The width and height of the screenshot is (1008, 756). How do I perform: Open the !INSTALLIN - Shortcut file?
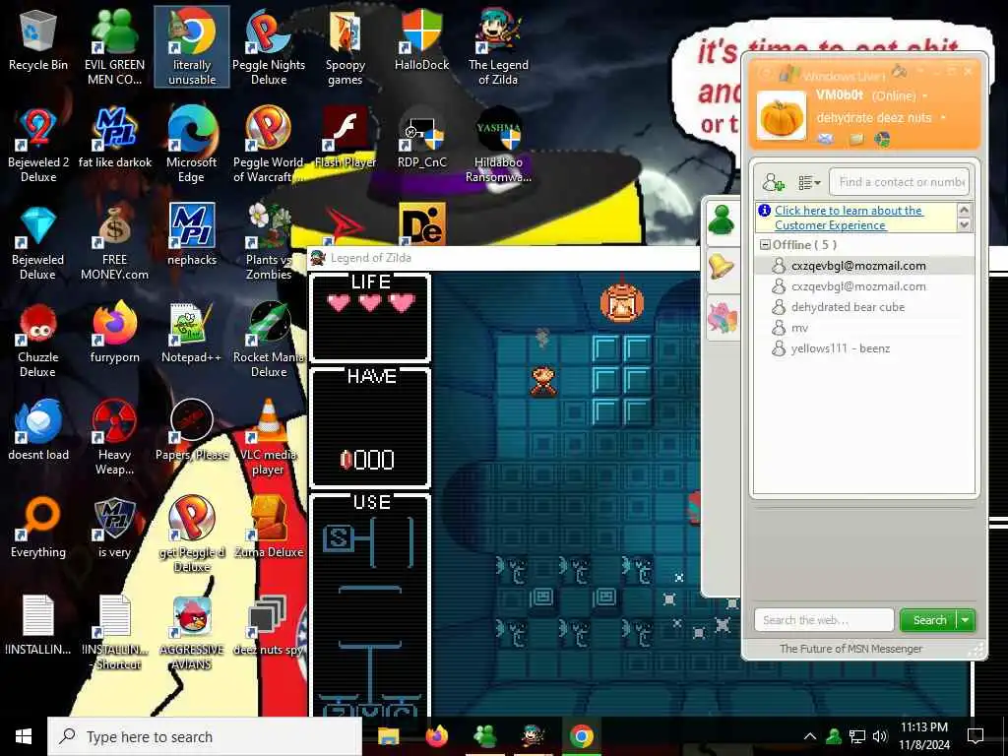[114, 633]
